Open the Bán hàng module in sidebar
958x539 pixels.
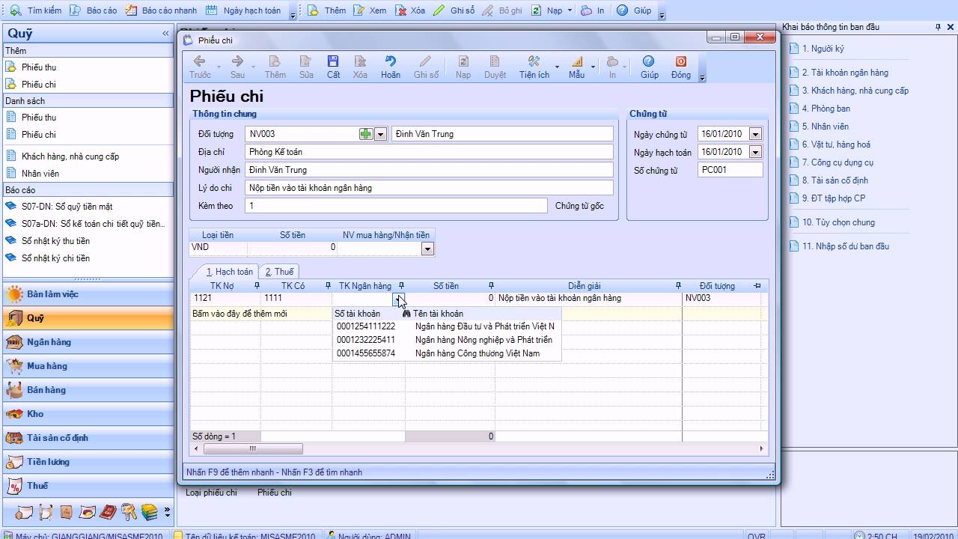tap(88, 390)
